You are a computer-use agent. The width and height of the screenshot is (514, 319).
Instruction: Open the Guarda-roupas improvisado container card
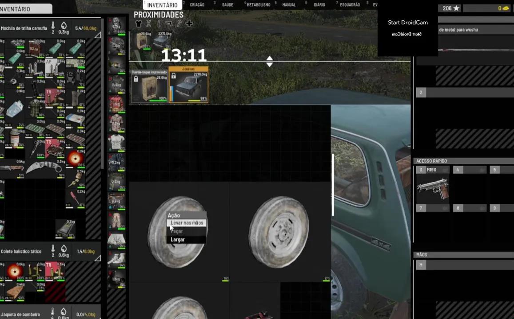pos(149,86)
